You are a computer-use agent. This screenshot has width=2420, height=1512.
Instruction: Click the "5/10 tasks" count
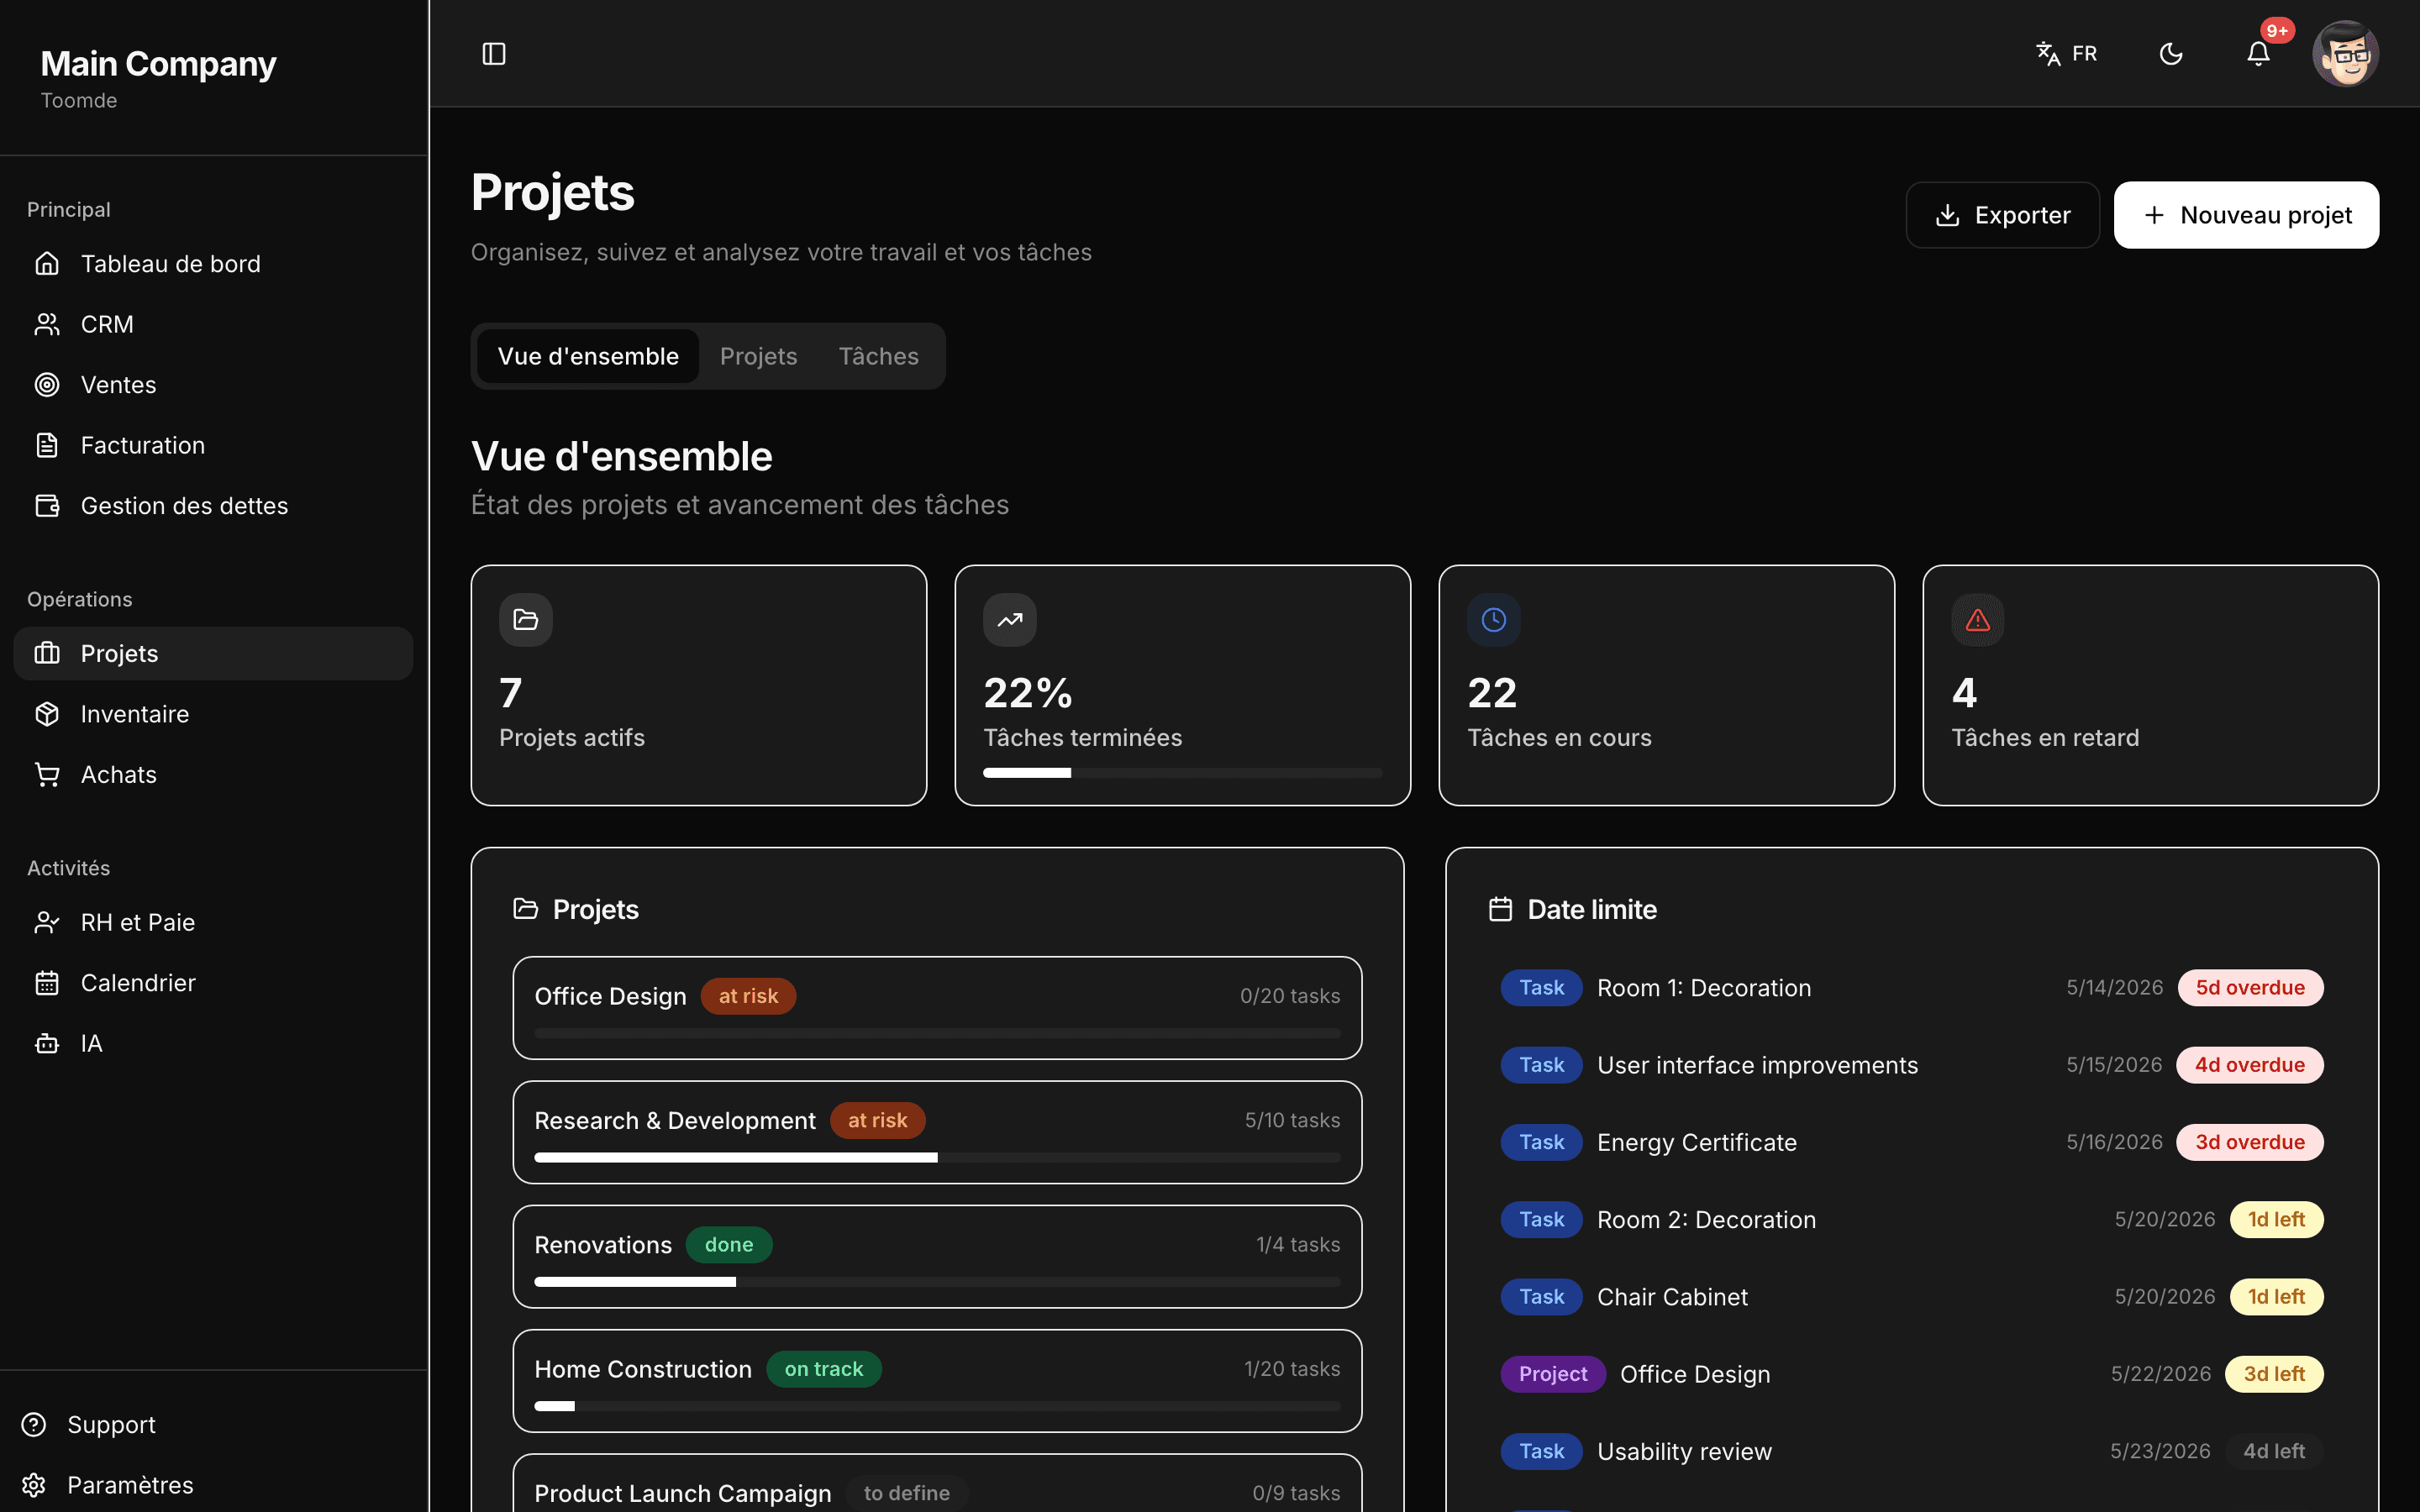pyautogui.click(x=1292, y=1120)
